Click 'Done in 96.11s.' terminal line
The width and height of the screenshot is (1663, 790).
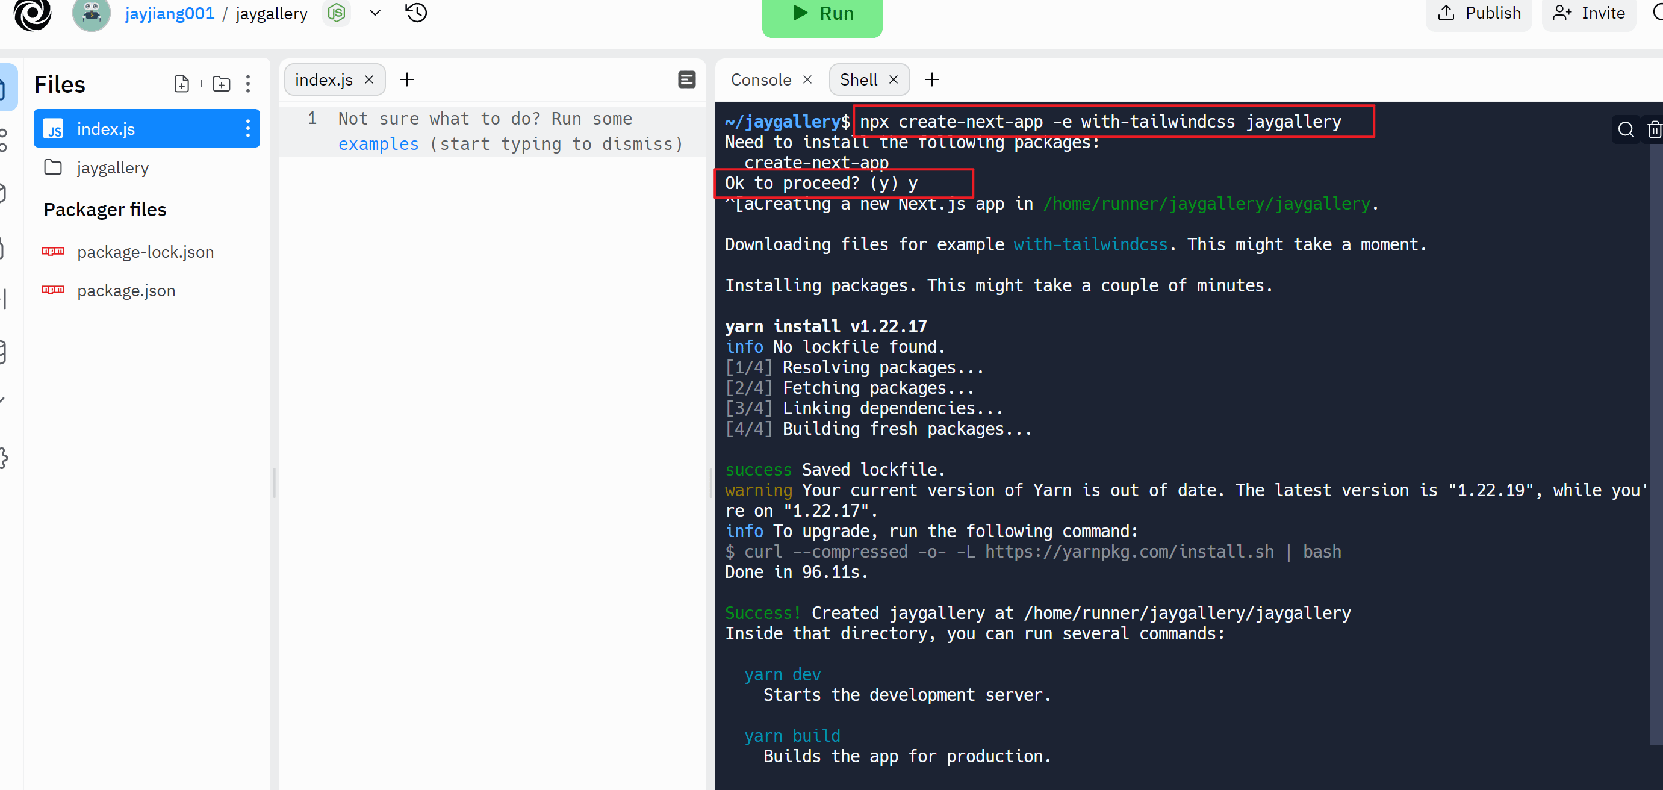pyautogui.click(x=797, y=573)
